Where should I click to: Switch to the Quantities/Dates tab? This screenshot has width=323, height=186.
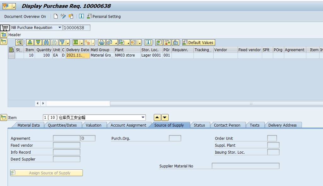tap(62, 125)
